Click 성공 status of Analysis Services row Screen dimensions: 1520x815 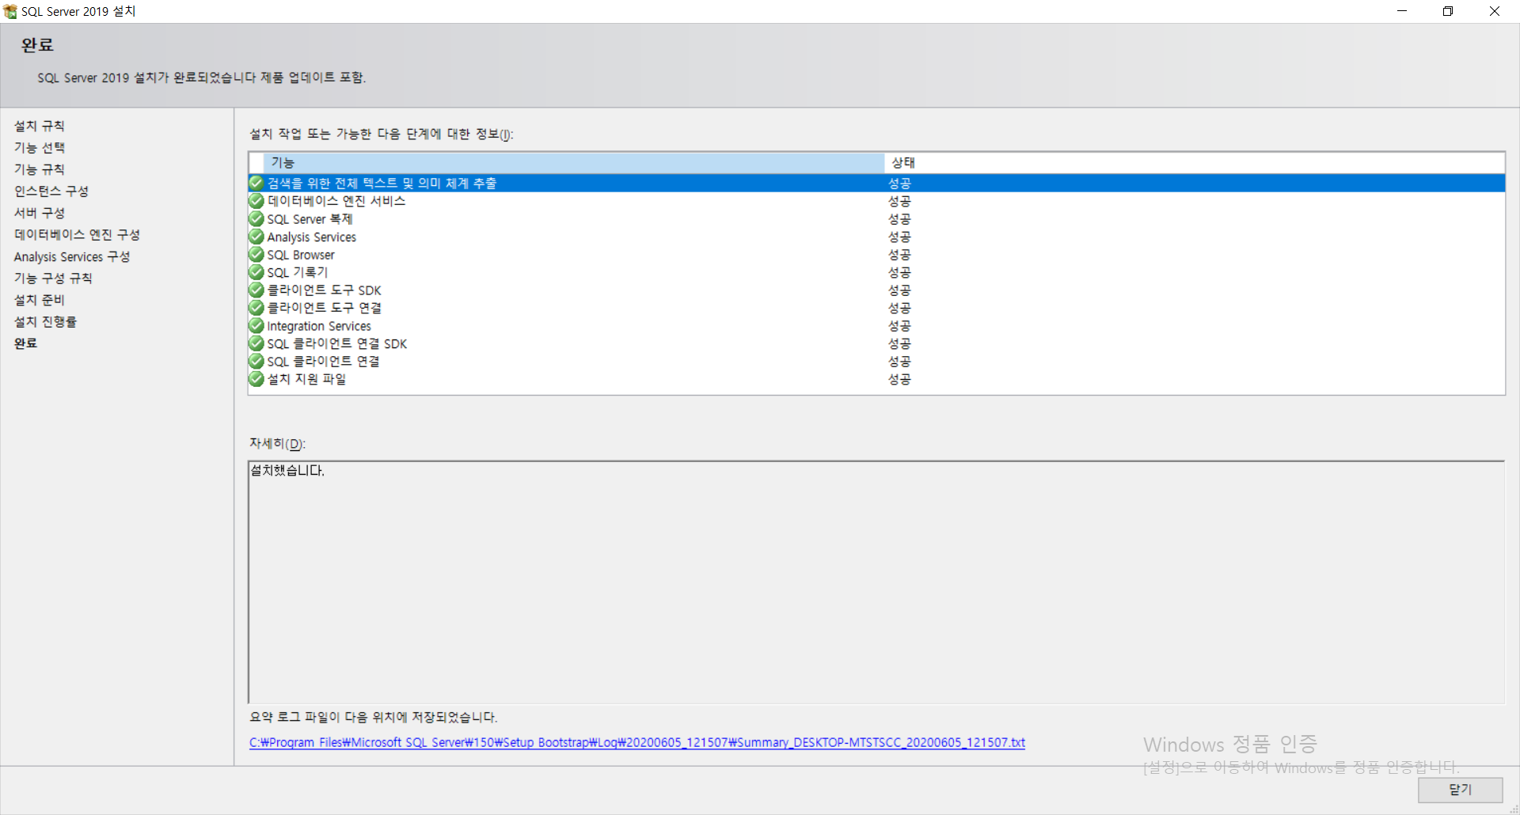(899, 237)
